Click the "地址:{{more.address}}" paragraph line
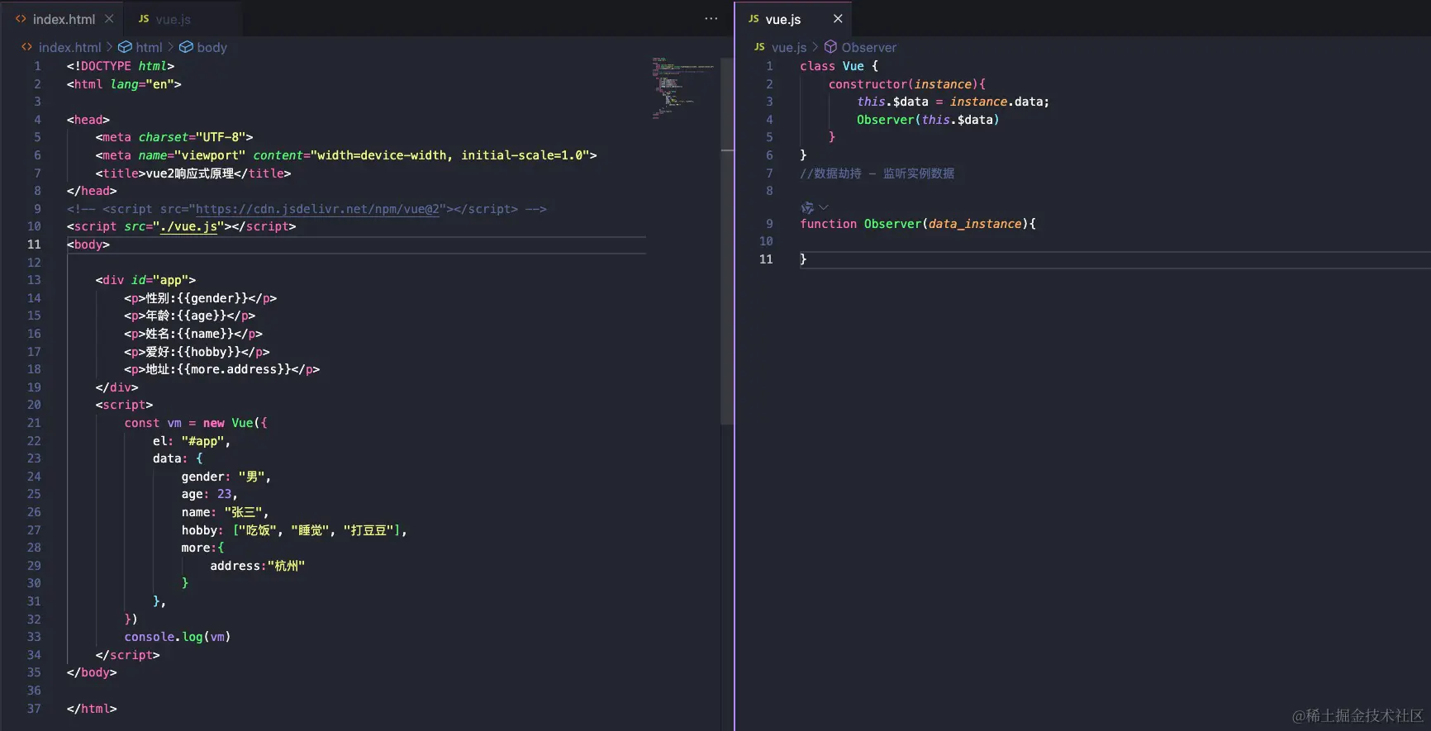 point(222,369)
